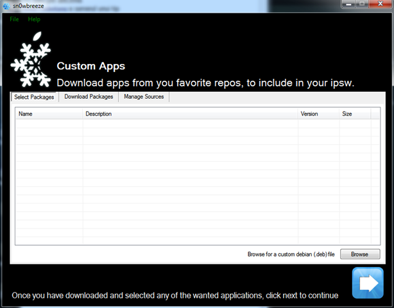
Task: Click the sn0wbreeze title bar icon
Action: (6, 6)
